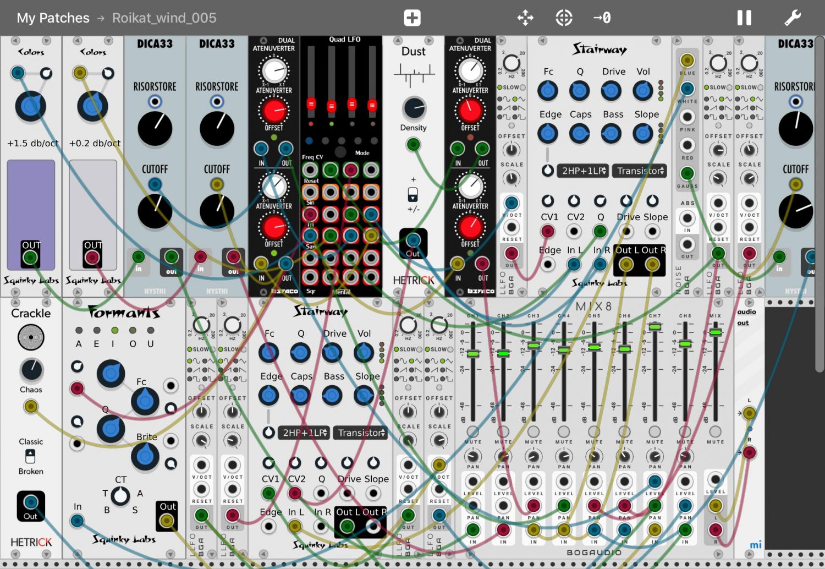Click the Noise BLUE output jack
825x569 pixels.
coord(687,60)
